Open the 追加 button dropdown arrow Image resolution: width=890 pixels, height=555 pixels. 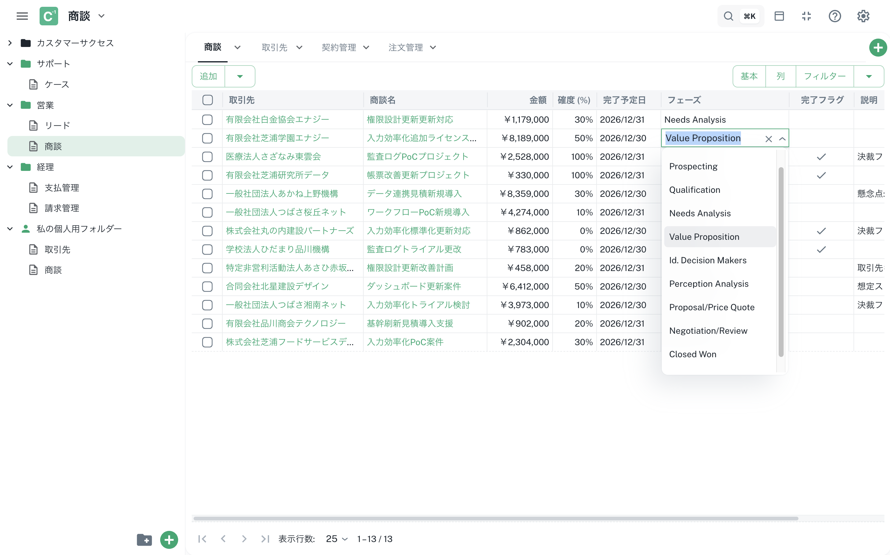click(x=240, y=76)
